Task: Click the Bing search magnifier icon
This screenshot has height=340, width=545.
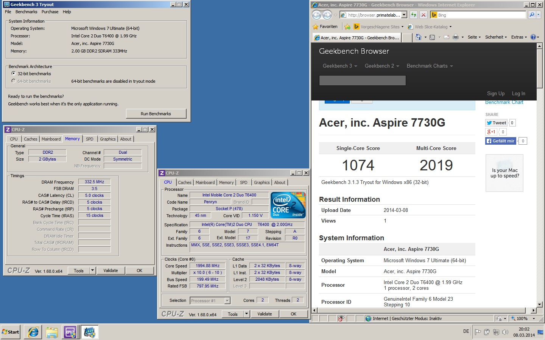Action: coord(532,15)
